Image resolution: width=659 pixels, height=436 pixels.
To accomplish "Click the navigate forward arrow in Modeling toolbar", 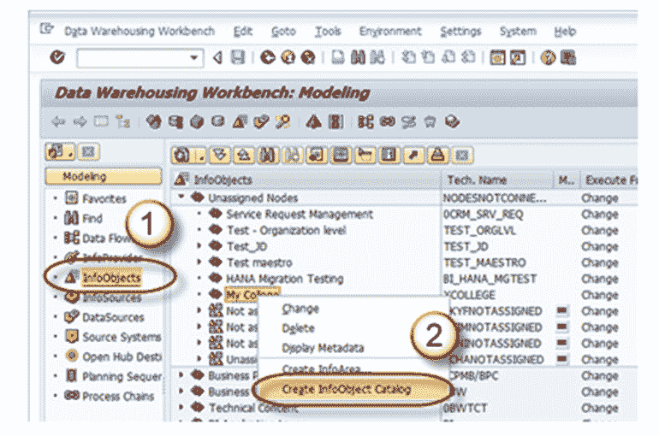I will point(80,121).
